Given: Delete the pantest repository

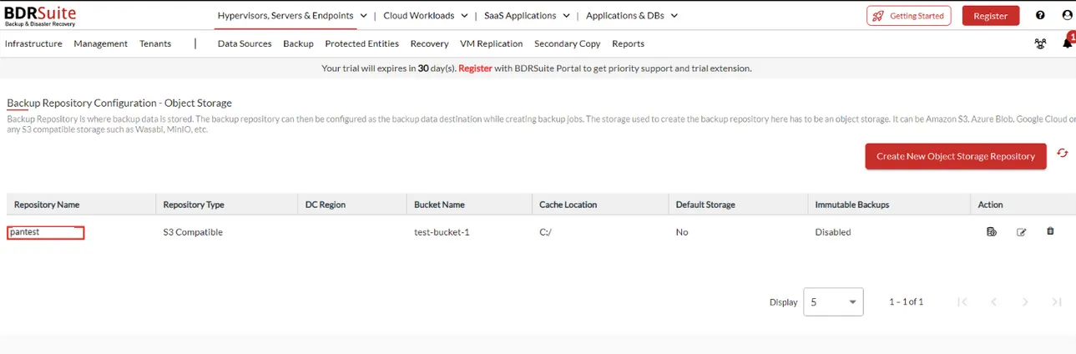Looking at the screenshot, I should click(x=1050, y=231).
